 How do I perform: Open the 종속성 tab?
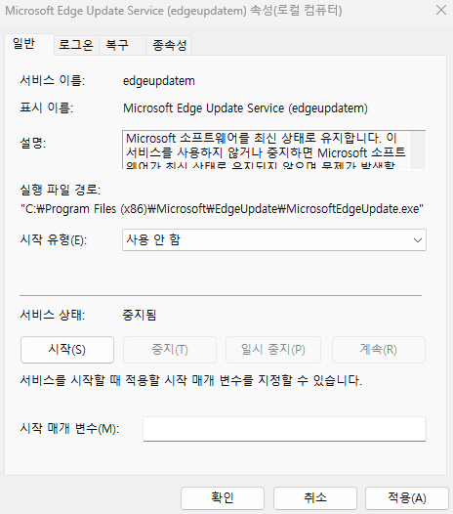click(169, 45)
